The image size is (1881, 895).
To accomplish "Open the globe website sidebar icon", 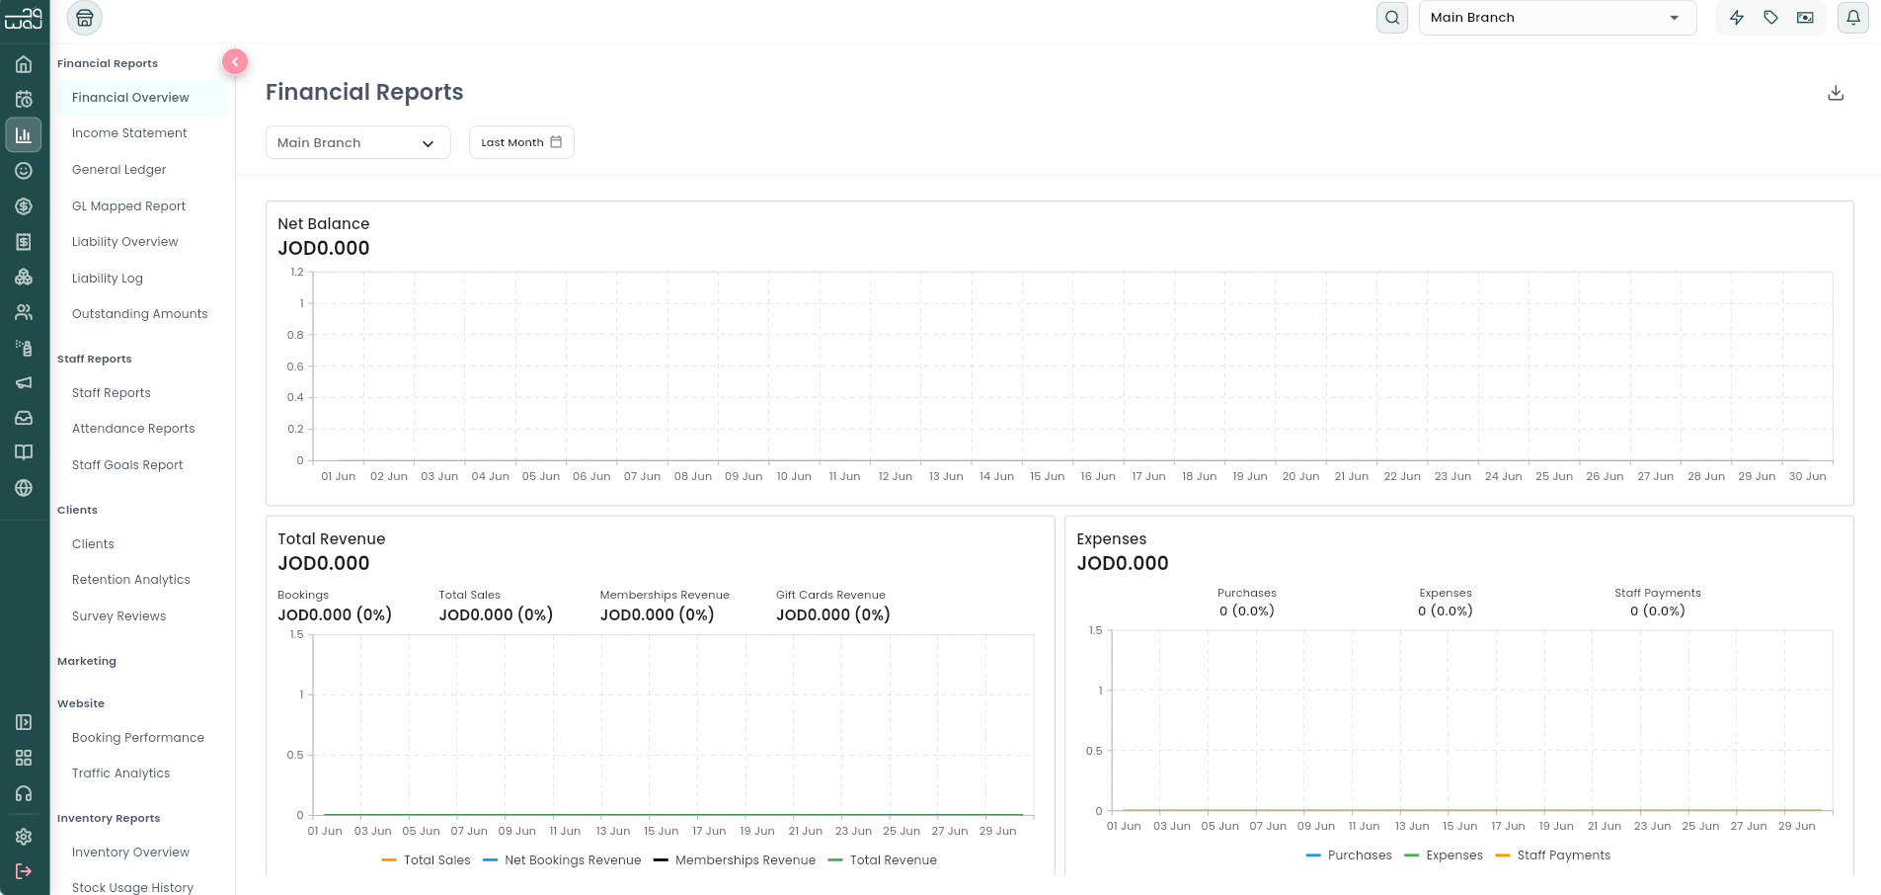I will [x=24, y=488].
